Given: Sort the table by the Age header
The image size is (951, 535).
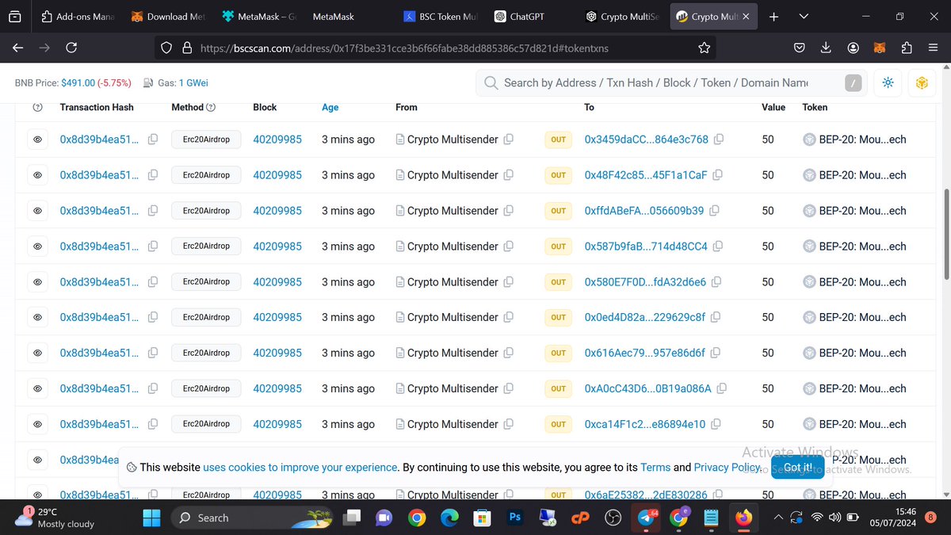Looking at the screenshot, I should click(x=330, y=107).
